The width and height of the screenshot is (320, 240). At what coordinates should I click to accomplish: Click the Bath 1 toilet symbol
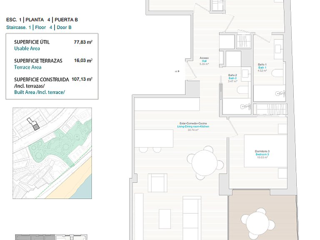pos(277,74)
